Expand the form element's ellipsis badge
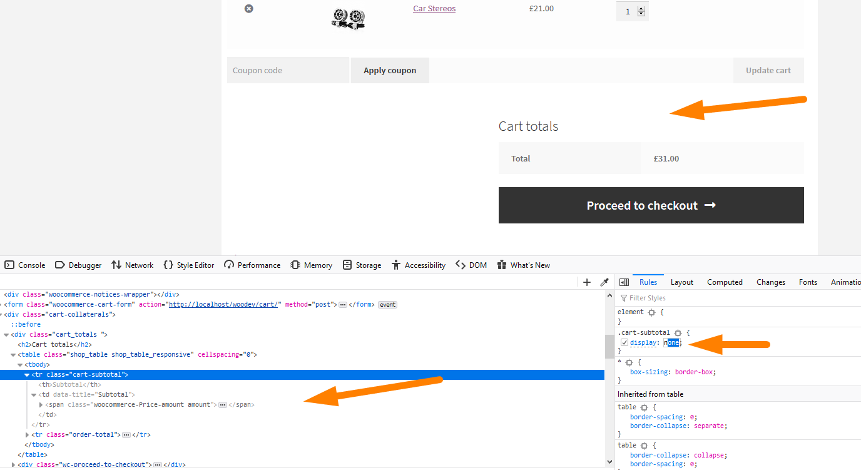Viewport: 861px width, 470px height. point(343,305)
